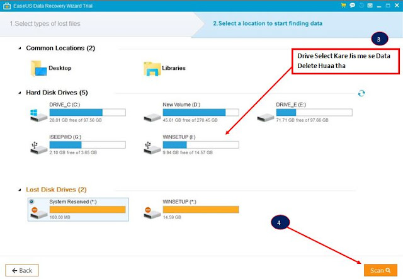Open the title bar dropdown menu icon
This screenshot has height=279, width=403.
[370, 6]
